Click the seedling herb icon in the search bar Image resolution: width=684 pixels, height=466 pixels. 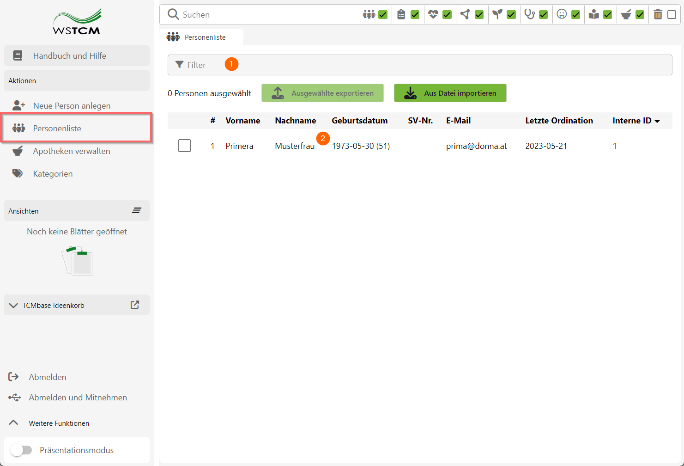(x=497, y=15)
